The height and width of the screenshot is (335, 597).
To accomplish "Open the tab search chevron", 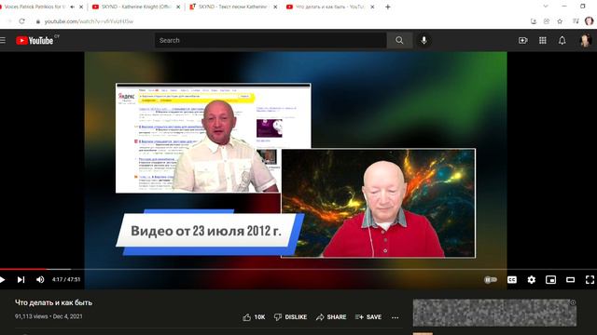I will click(546, 7).
